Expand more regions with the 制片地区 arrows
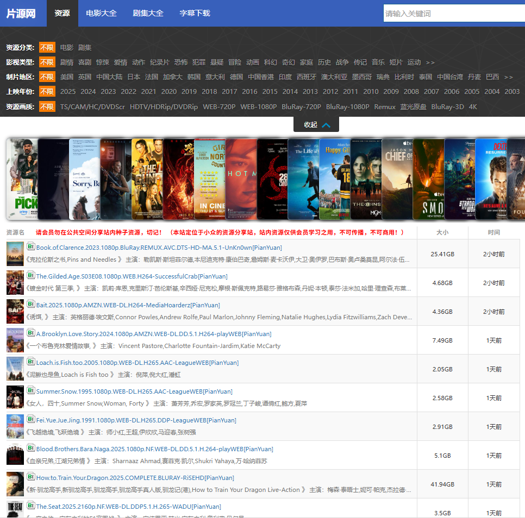 pyautogui.click(x=509, y=77)
